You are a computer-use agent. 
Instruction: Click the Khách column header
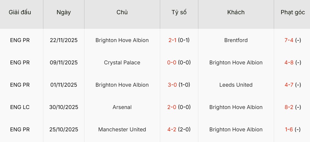point(236,13)
